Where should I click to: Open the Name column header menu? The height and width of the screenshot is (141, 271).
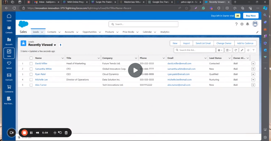point(63,58)
